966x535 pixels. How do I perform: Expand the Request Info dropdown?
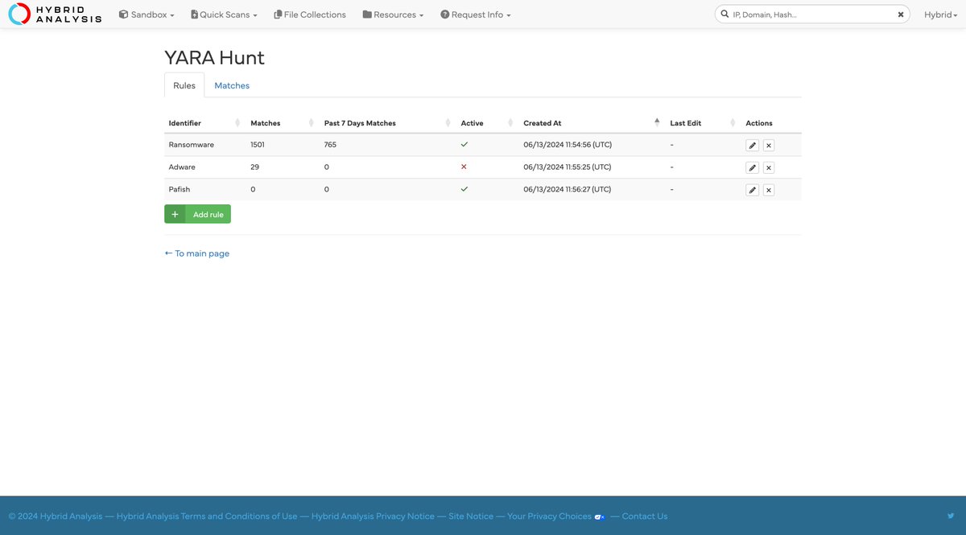476,14
